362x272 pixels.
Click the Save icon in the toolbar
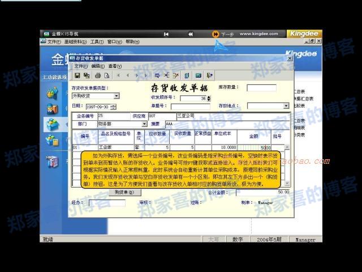pos(77,75)
